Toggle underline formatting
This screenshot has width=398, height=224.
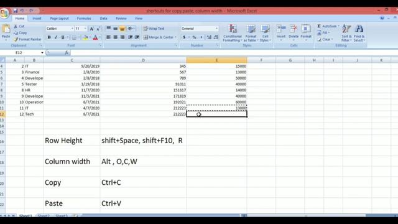(63, 37)
